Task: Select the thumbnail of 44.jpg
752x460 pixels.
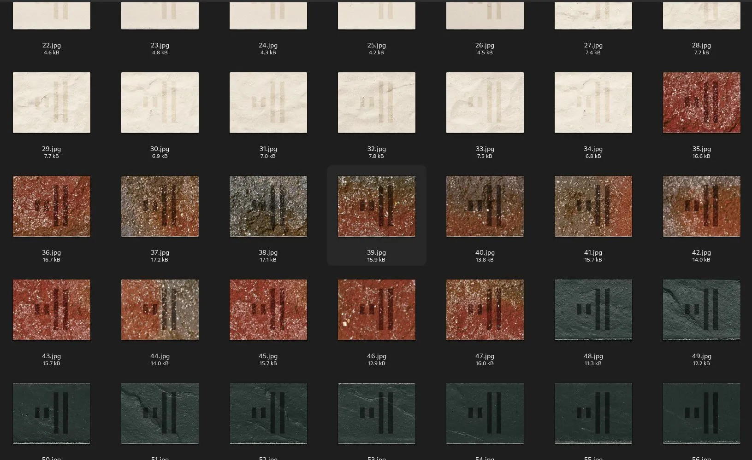Action: coord(160,310)
